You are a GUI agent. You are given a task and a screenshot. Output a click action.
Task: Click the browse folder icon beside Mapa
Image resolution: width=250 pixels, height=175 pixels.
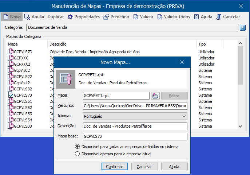(x=155, y=96)
